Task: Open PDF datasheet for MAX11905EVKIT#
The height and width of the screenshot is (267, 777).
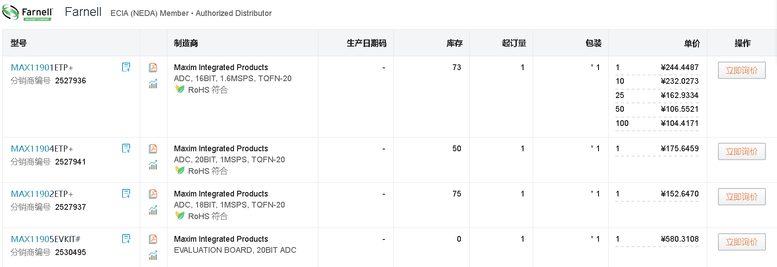Action: pyautogui.click(x=153, y=239)
